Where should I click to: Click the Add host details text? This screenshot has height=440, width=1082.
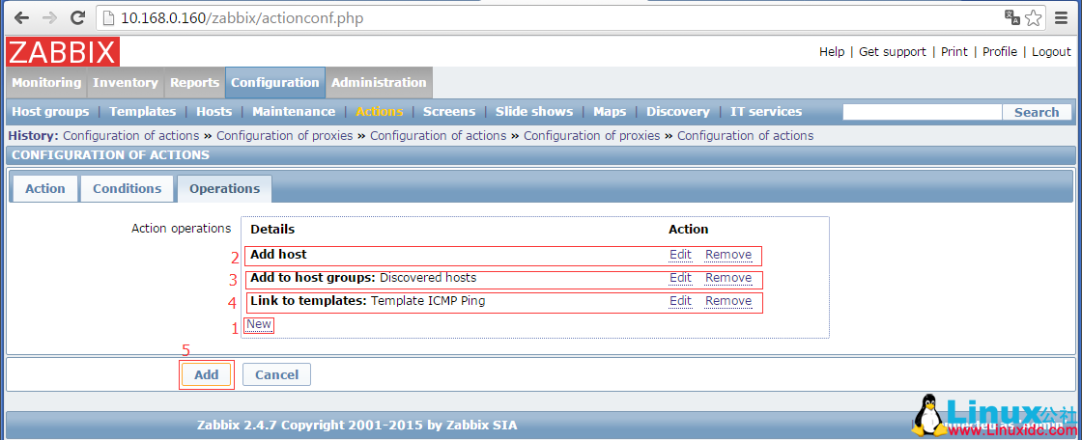(x=278, y=255)
